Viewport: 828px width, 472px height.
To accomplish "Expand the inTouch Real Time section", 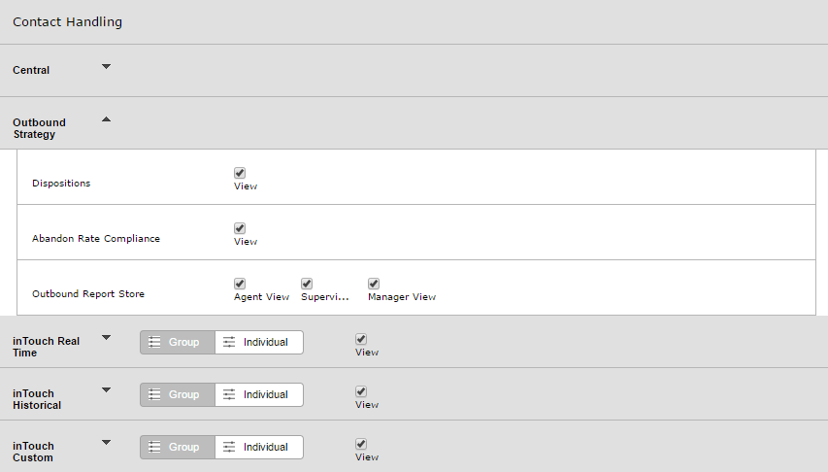I will [106, 338].
